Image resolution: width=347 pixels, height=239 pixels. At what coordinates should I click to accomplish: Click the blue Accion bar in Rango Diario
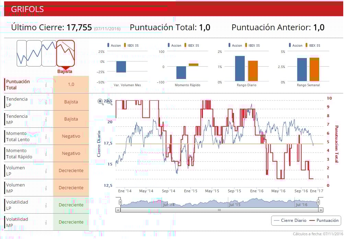point(240,68)
